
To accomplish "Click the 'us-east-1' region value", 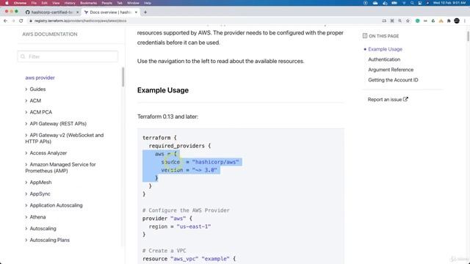I will pos(194,227).
